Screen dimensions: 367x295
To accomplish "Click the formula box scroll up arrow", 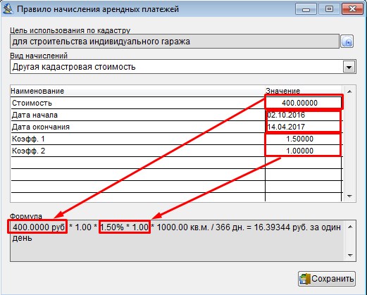I will (350, 227).
